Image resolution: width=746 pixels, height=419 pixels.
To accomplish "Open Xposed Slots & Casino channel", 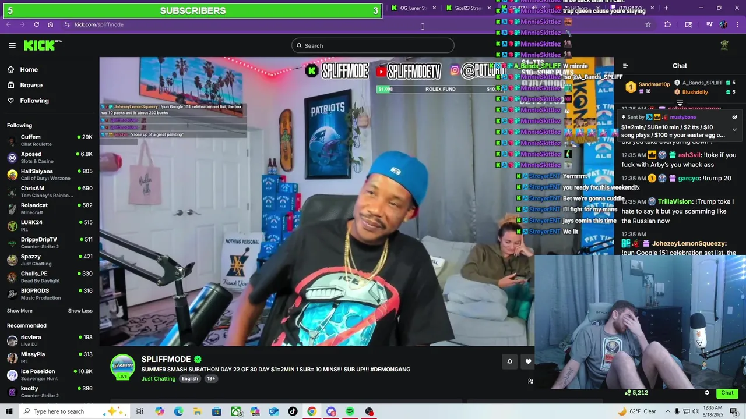I will tap(50, 157).
